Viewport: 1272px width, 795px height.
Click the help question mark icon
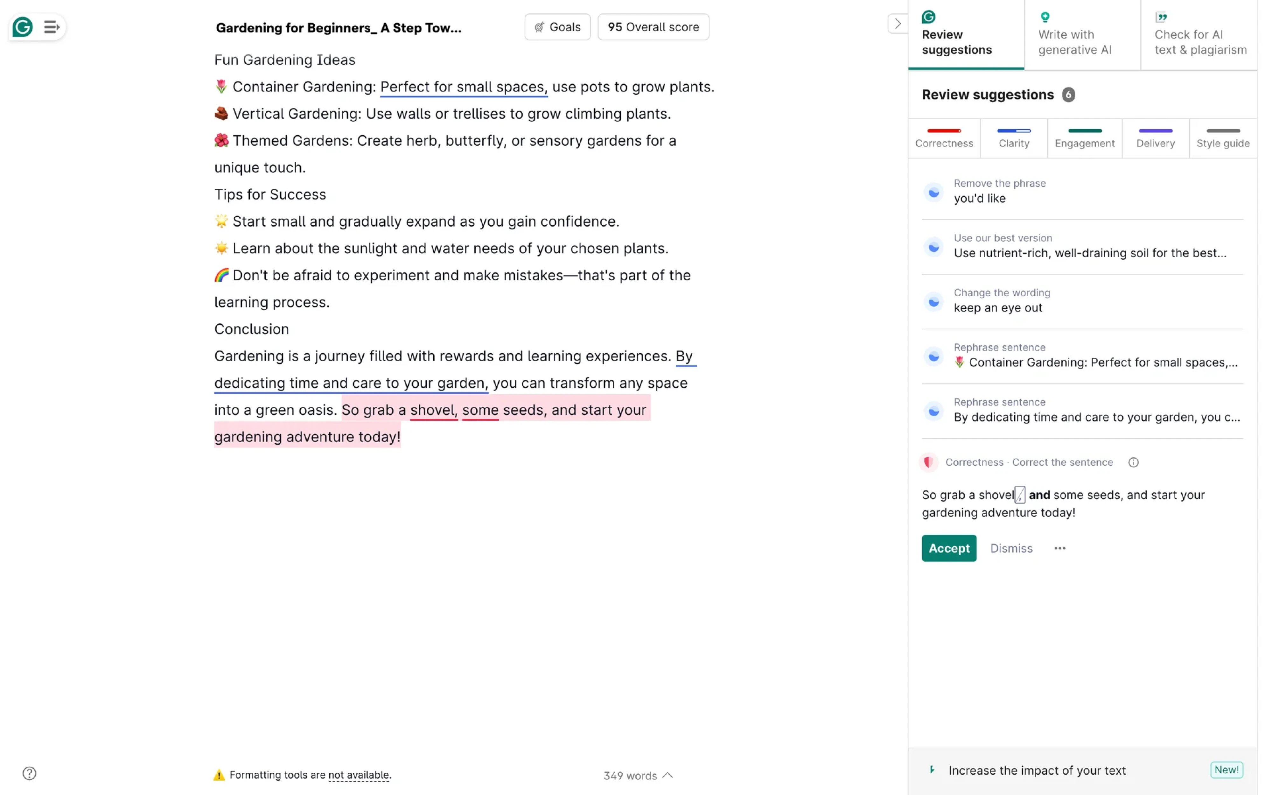pos(30,773)
